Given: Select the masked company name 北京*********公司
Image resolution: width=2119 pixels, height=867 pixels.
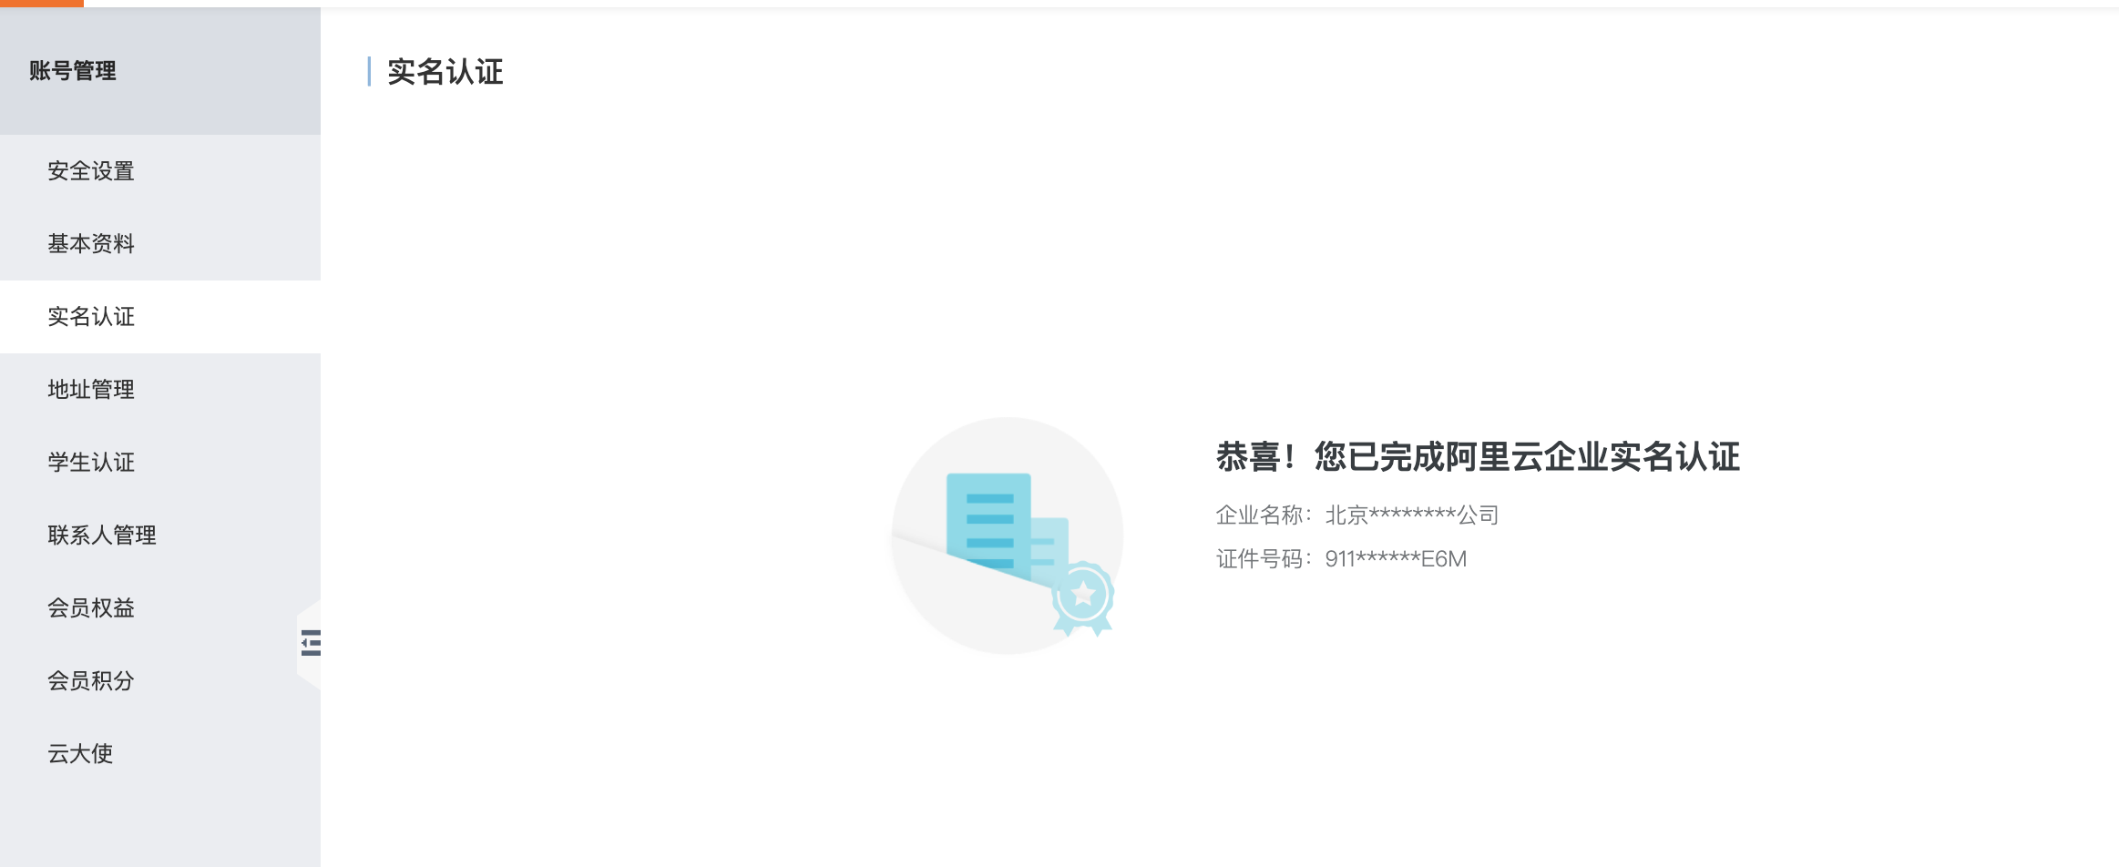Looking at the screenshot, I should pos(1411,515).
